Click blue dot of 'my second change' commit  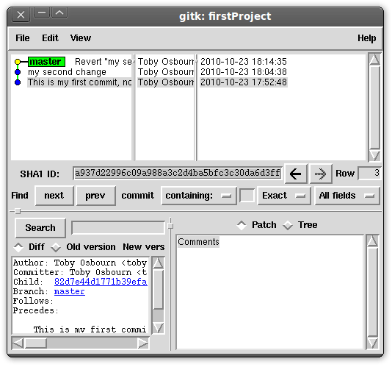click(x=18, y=72)
